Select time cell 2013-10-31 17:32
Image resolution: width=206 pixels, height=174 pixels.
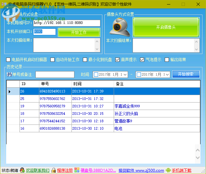93,99
